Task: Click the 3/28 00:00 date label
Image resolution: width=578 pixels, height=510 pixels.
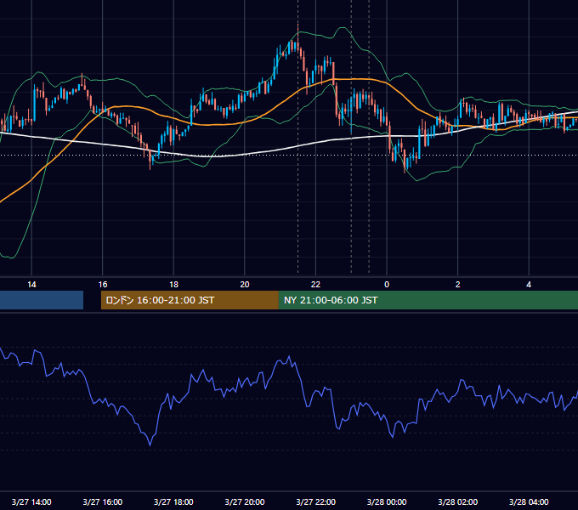Action: point(387,501)
